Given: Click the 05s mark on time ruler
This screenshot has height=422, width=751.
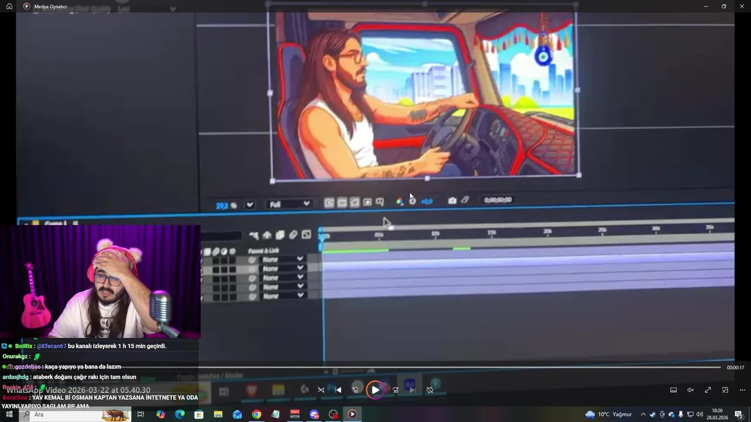Looking at the screenshot, I should (379, 234).
